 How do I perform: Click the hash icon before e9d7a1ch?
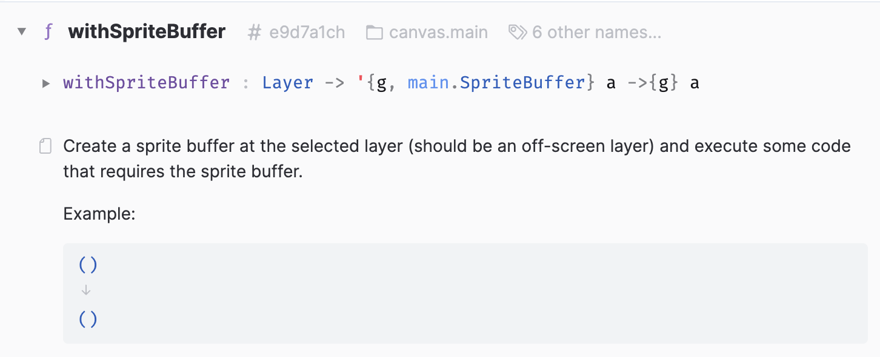[x=255, y=31]
